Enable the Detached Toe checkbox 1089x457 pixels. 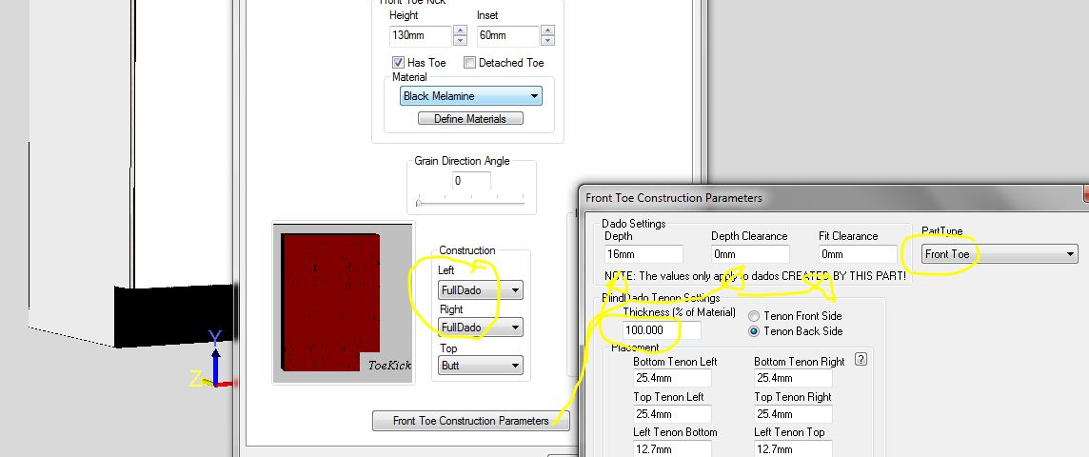pyautogui.click(x=470, y=63)
